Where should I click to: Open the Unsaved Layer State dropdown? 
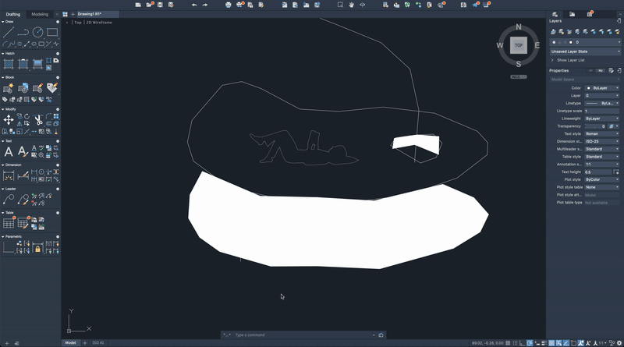pyautogui.click(x=584, y=51)
